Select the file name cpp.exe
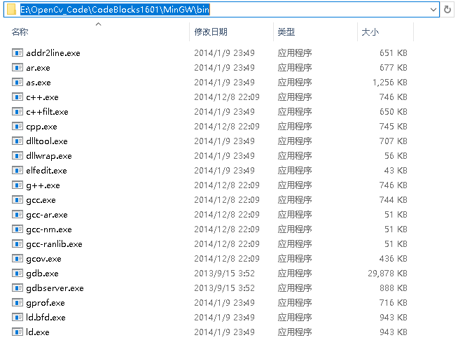 coord(42,127)
